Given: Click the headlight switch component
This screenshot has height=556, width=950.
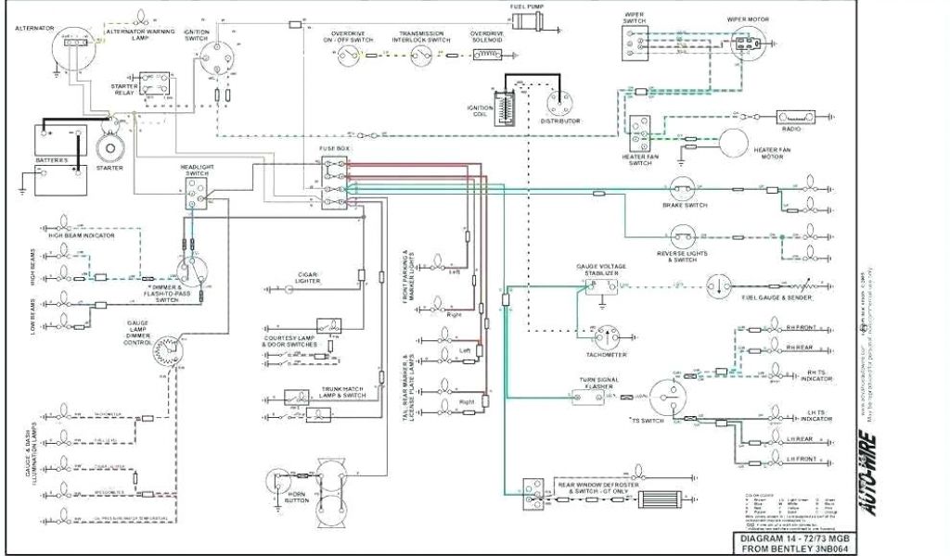Looking at the screenshot, I should coord(196,190).
